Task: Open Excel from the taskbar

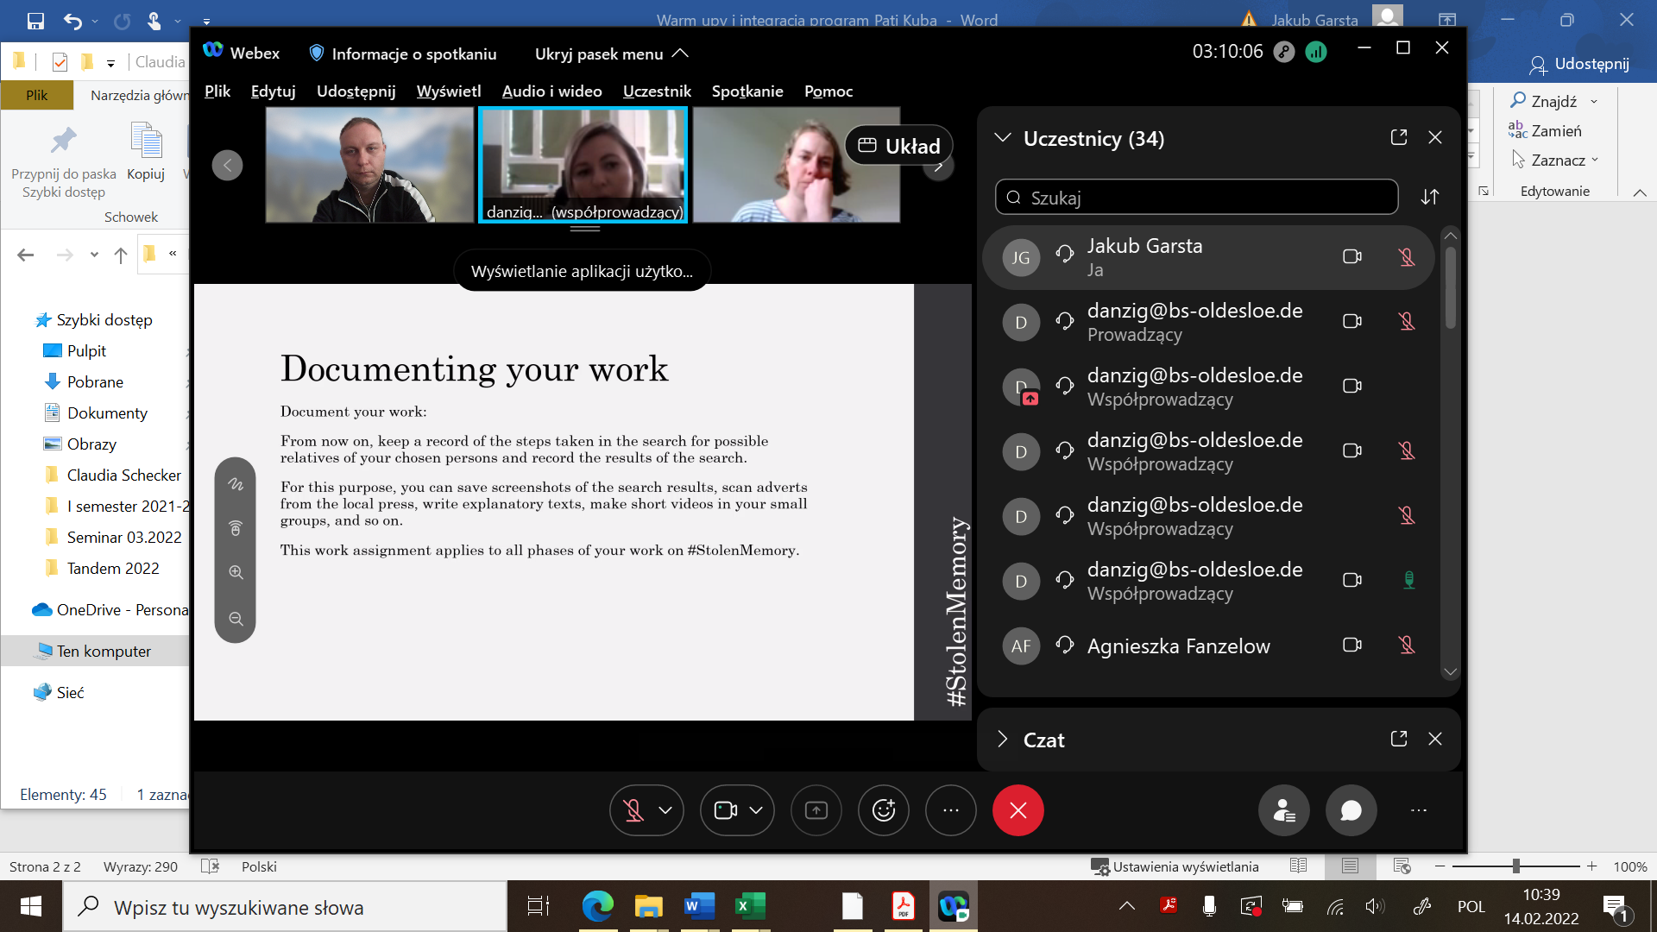Action: coord(750,906)
